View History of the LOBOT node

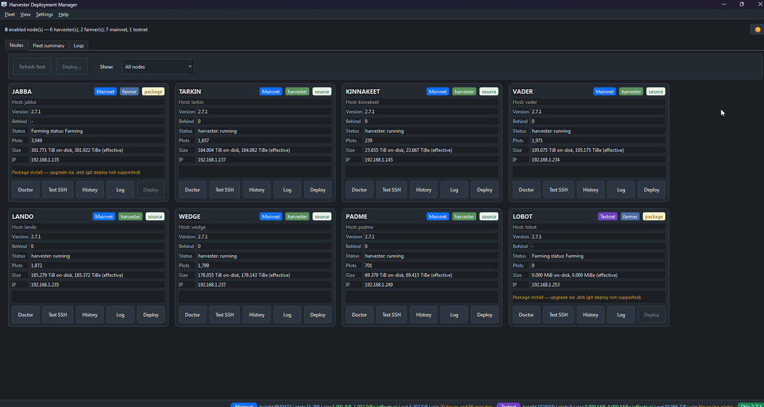(x=590, y=315)
